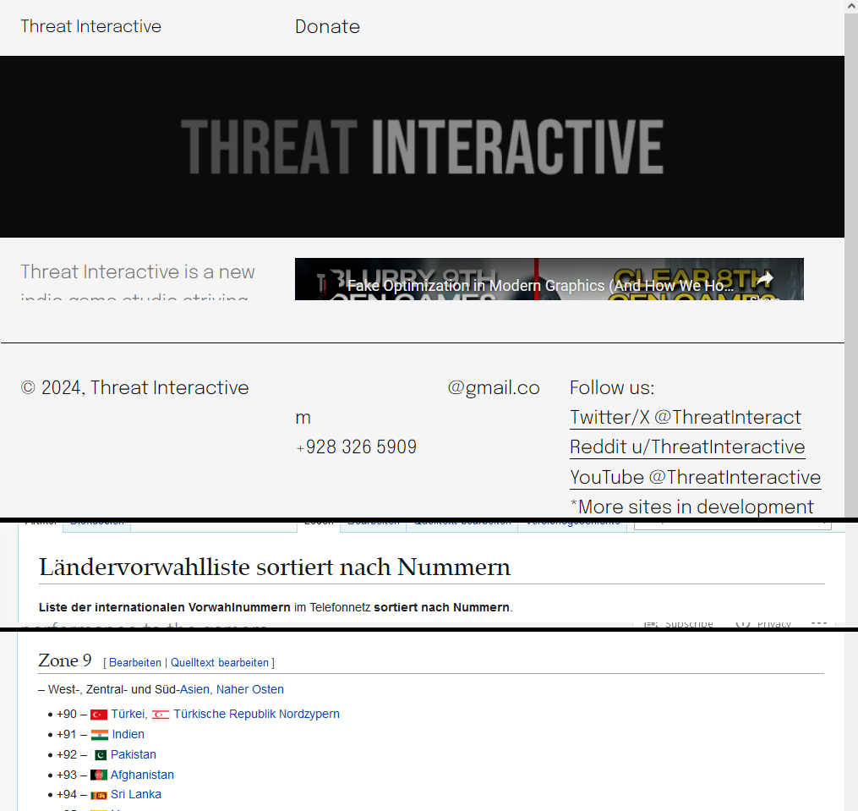
Task: Click the heading 'Ländervorwahlliste sortiert nach Nummern'
Action: coord(275,567)
